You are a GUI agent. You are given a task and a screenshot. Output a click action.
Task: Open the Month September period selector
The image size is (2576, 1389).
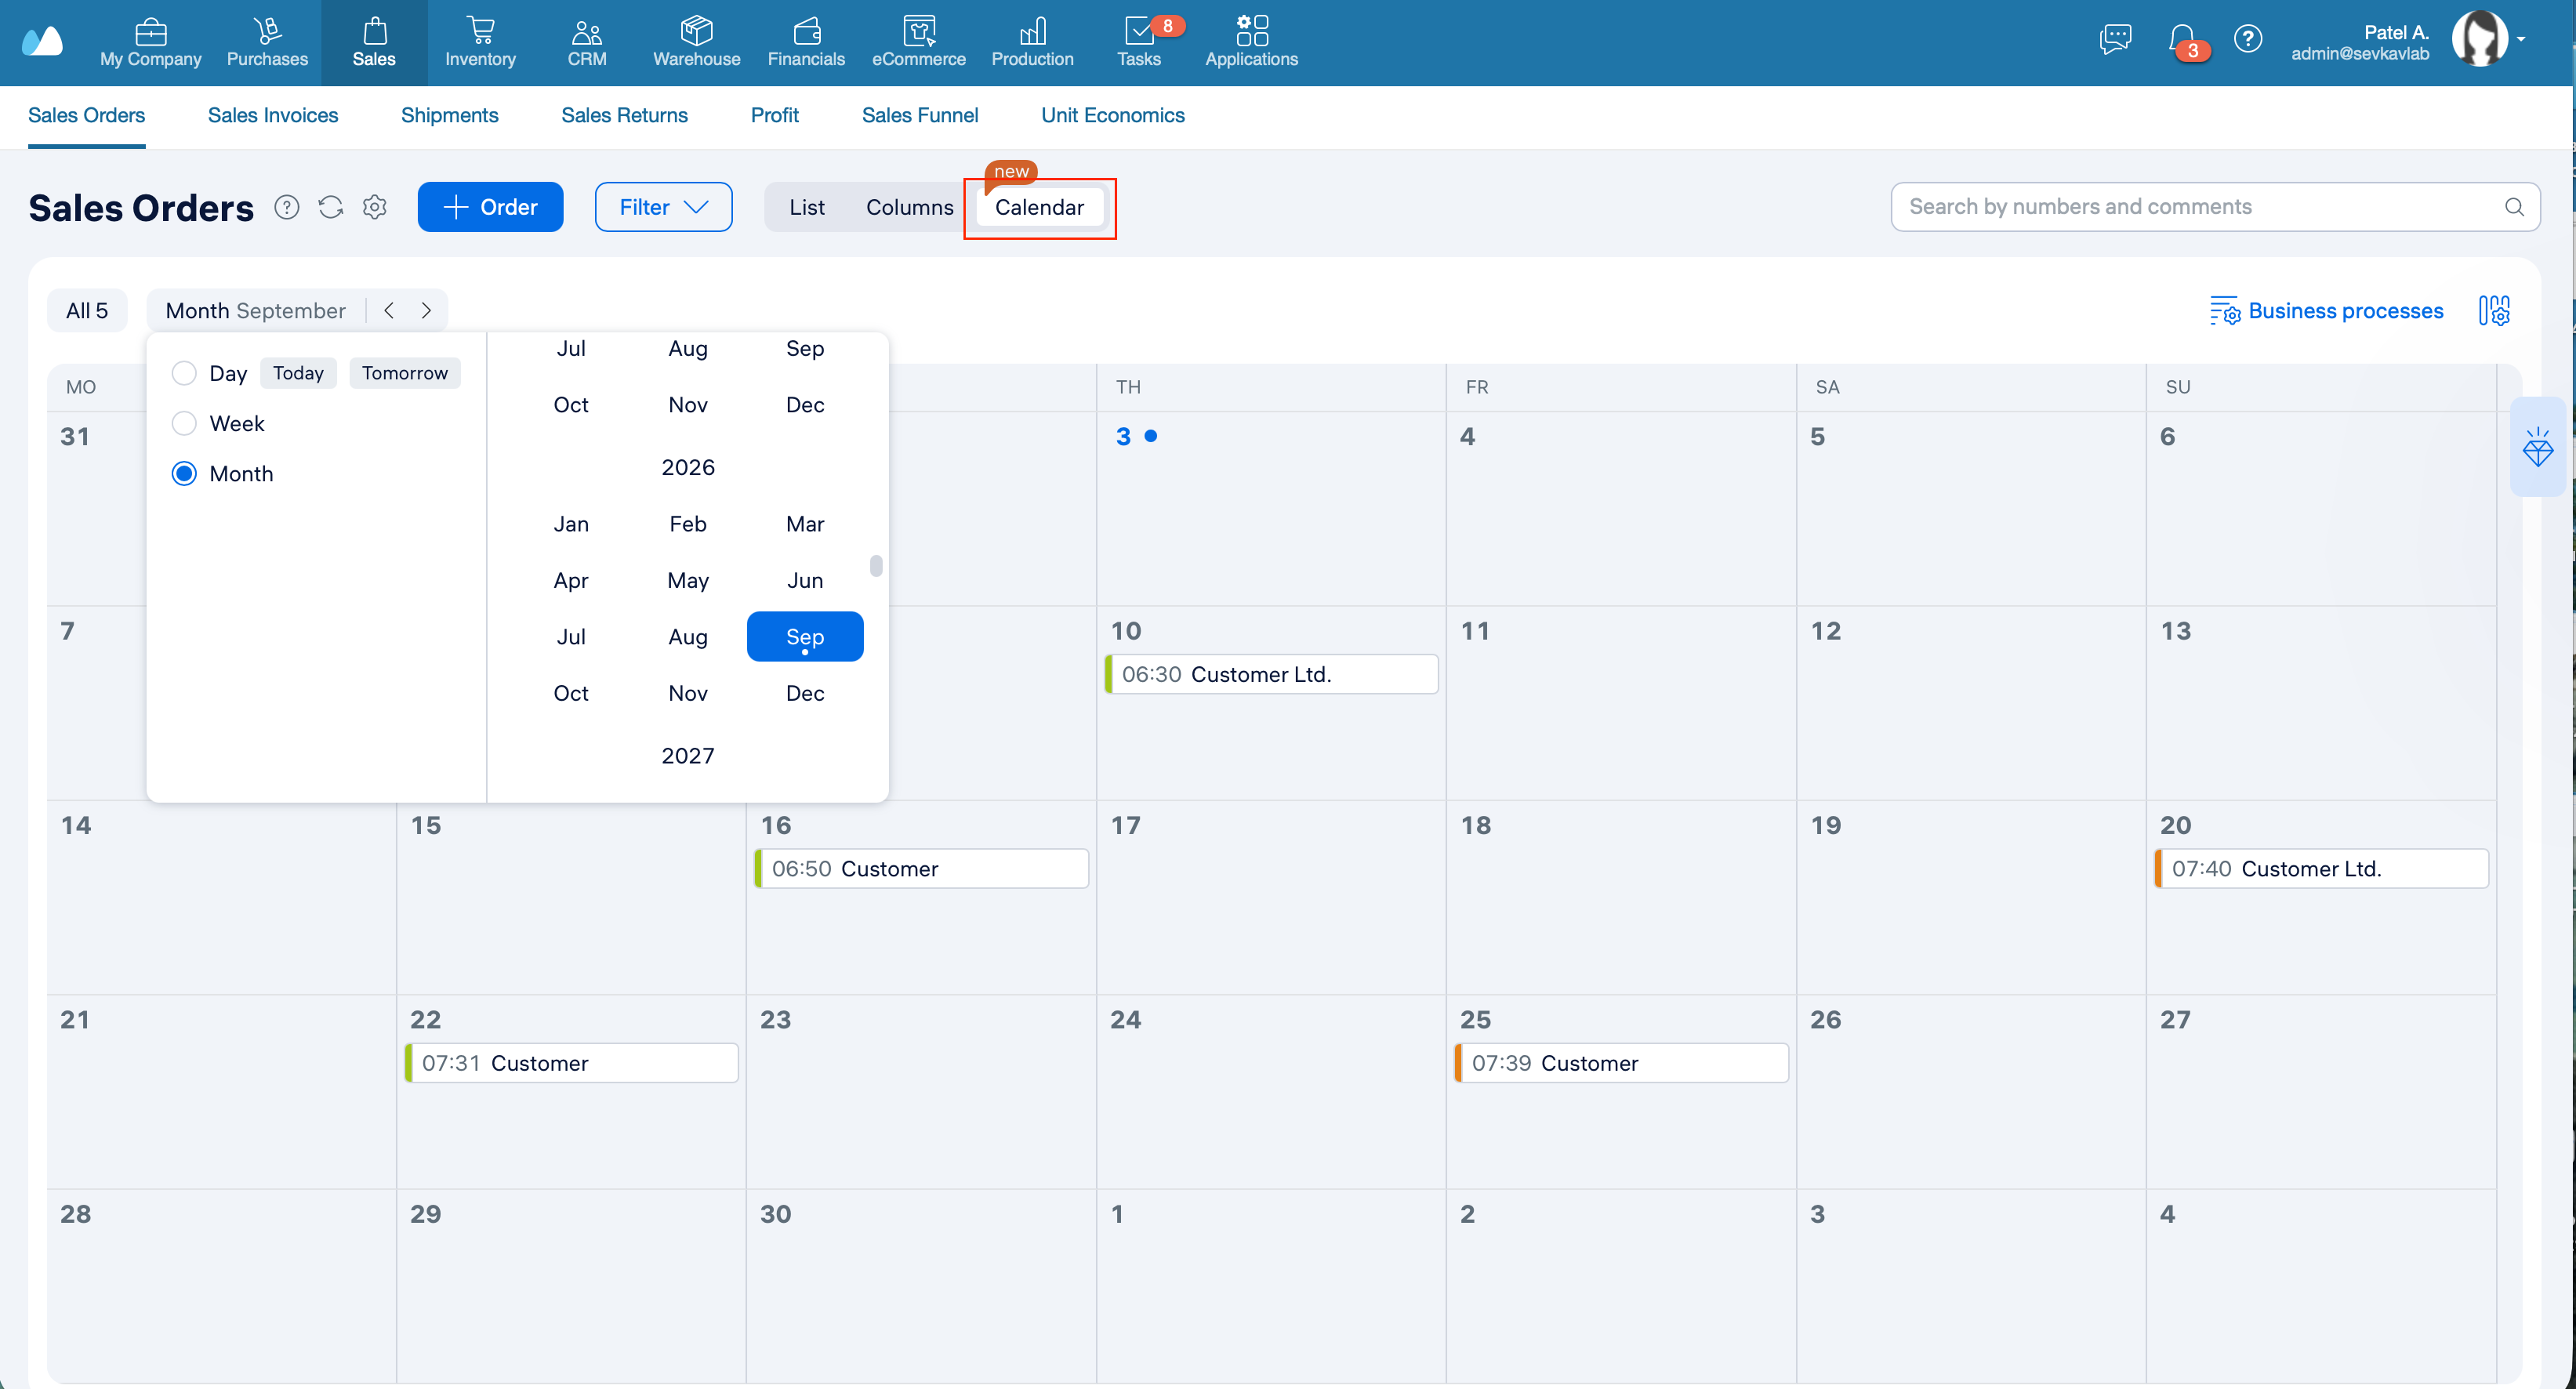tap(255, 311)
